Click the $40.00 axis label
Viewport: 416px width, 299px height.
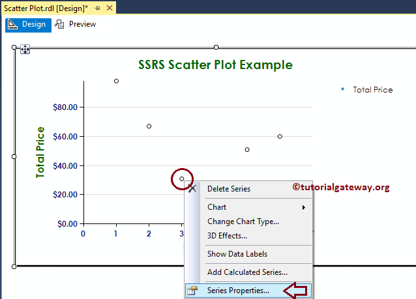point(65,166)
